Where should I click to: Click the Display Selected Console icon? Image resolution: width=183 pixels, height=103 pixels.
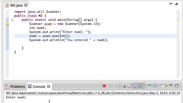point(155,86)
